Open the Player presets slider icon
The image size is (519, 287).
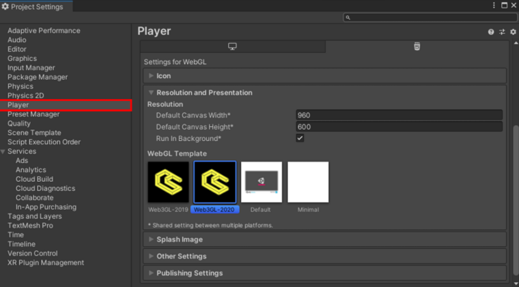(502, 31)
